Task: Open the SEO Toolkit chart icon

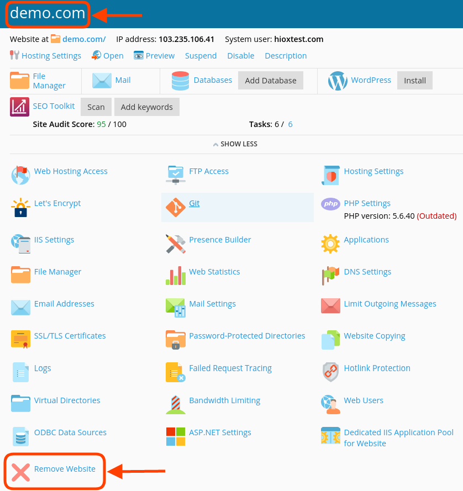Action: [x=19, y=107]
